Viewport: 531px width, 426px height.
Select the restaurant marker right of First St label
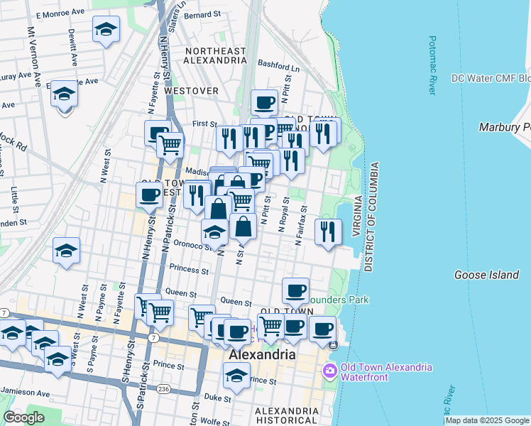(x=229, y=141)
